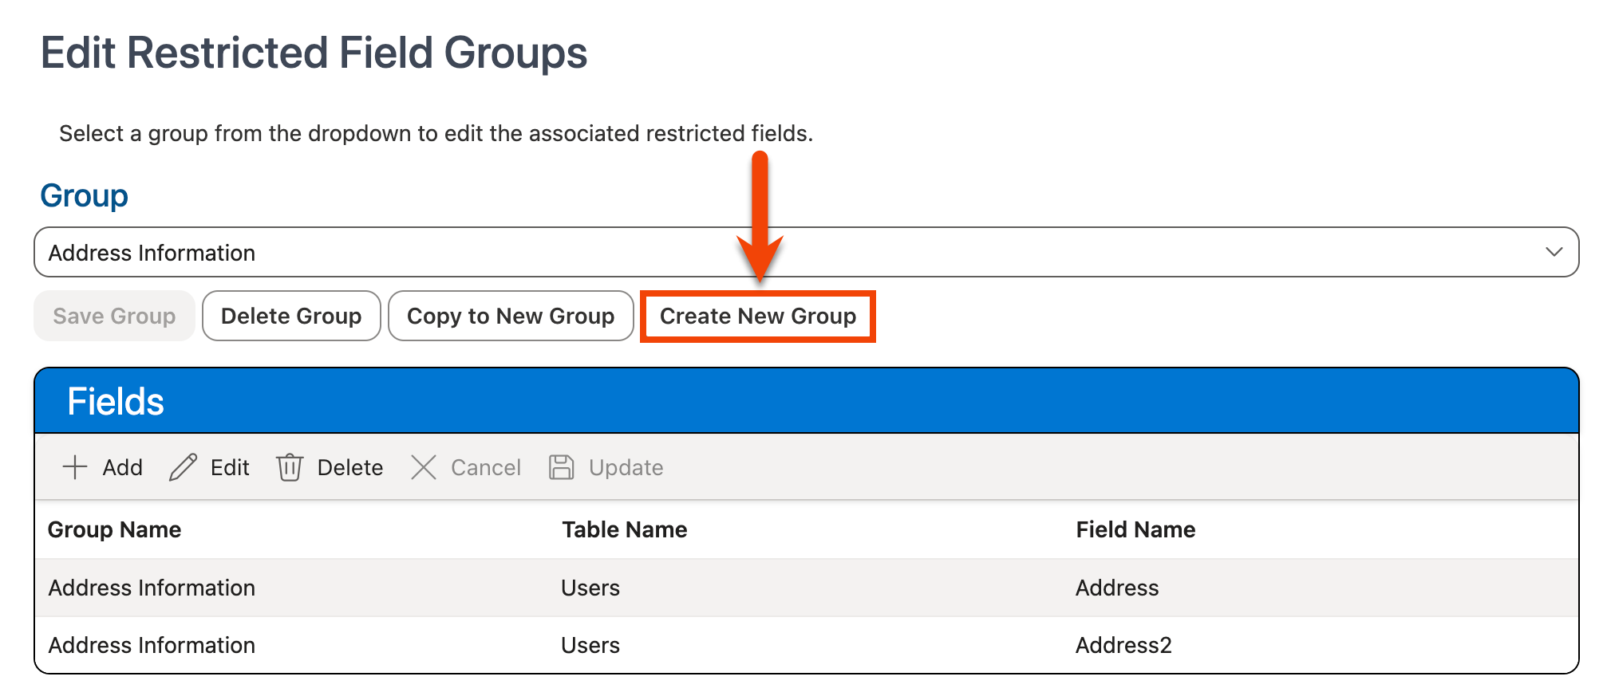
Task: Click the Field Name column header
Action: [x=1135, y=530]
